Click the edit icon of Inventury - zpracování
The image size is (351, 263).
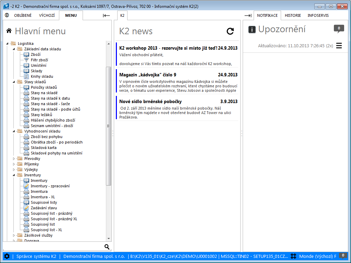[26, 186]
